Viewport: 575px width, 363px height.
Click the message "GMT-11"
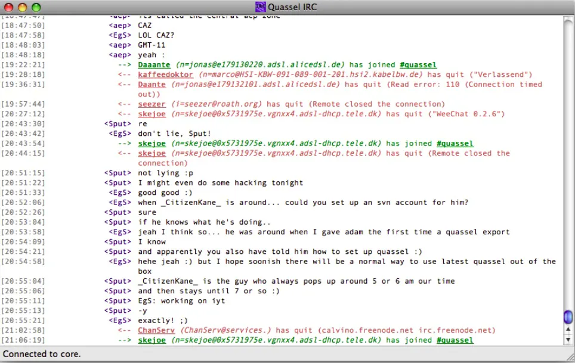tap(152, 45)
